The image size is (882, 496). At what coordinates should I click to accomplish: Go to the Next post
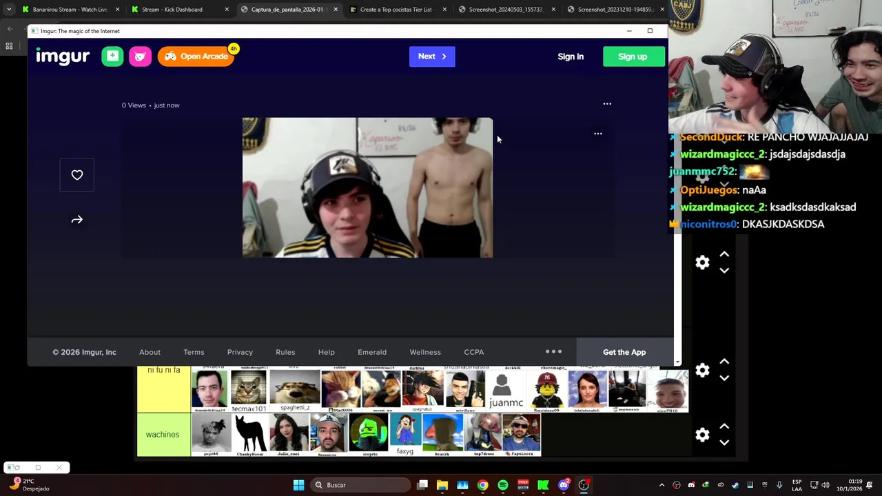point(432,56)
